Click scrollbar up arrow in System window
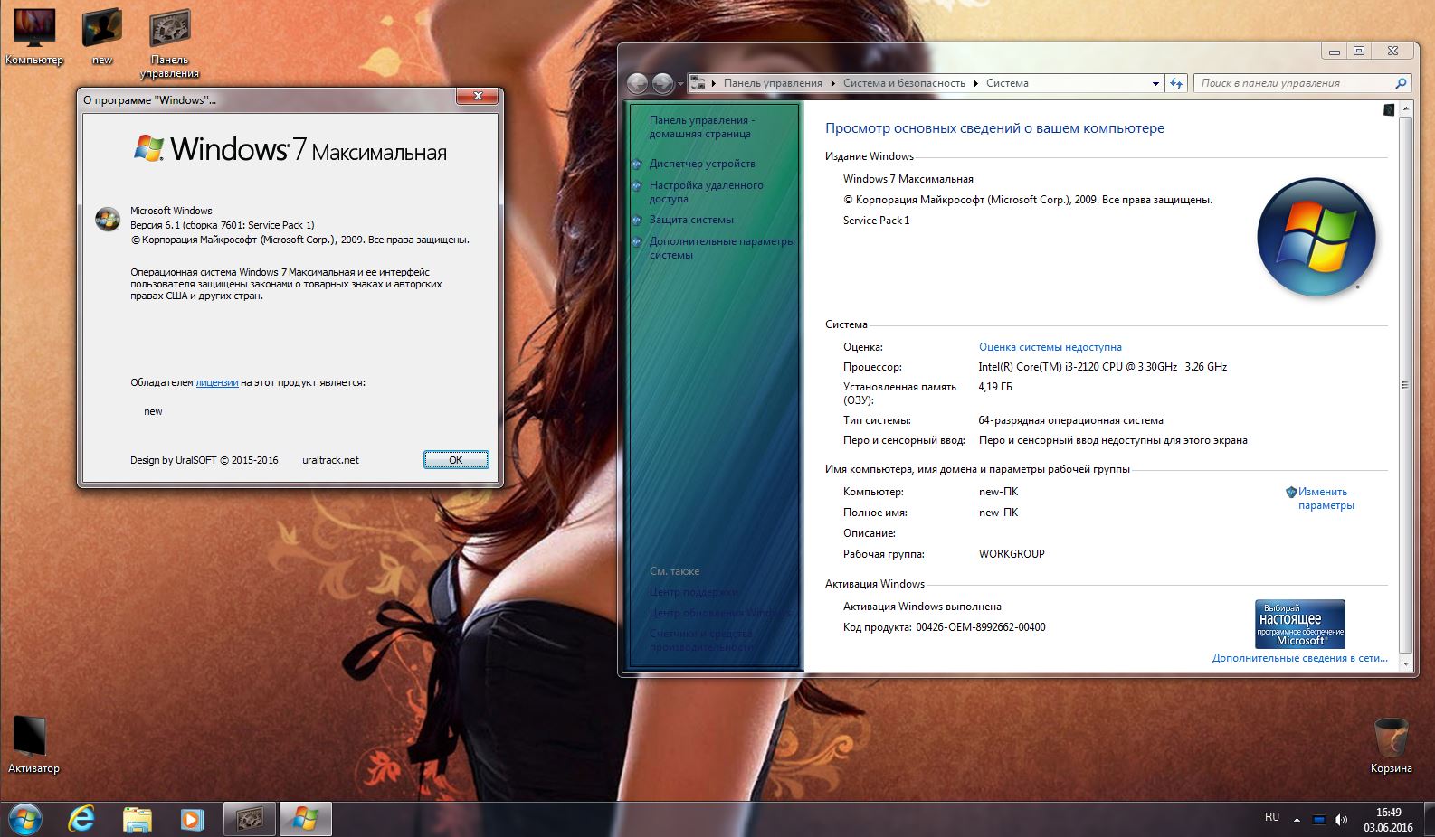Viewport: 1435px width, 837px height. pyautogui.click(x=1405, y=110)
